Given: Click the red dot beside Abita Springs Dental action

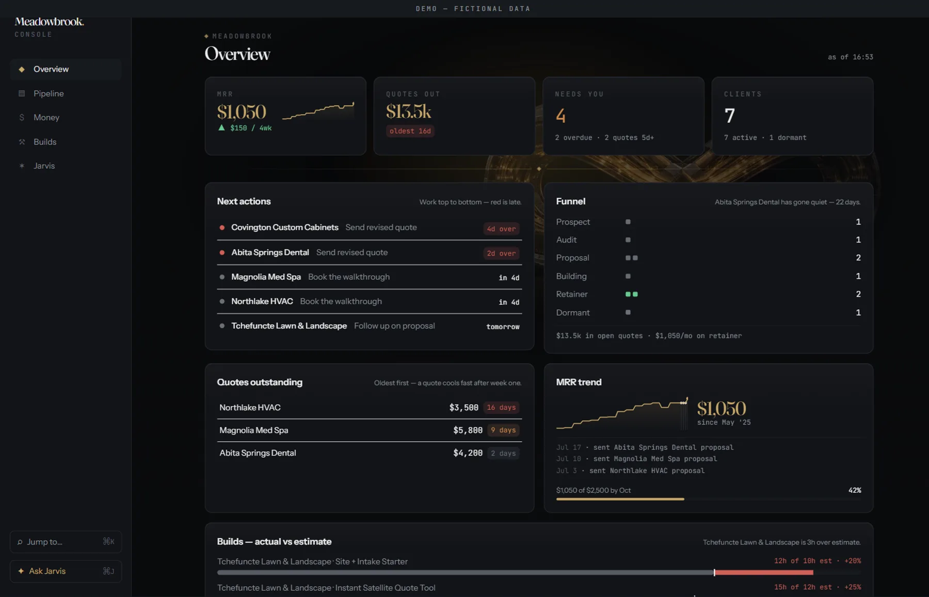Looking at the screenshot, I should click(x=222, y=252).
